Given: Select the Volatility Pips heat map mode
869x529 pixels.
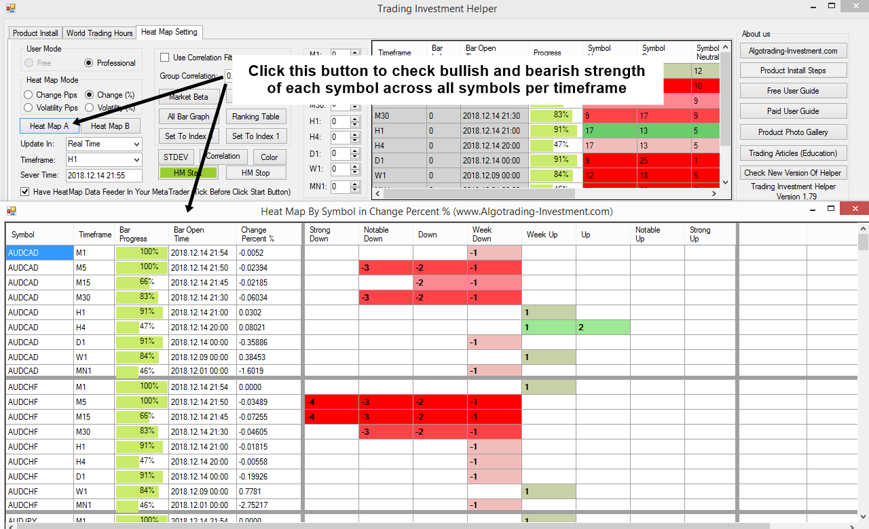Looking at the screenshot, I should pyautogui.click(x=29, y=108).
